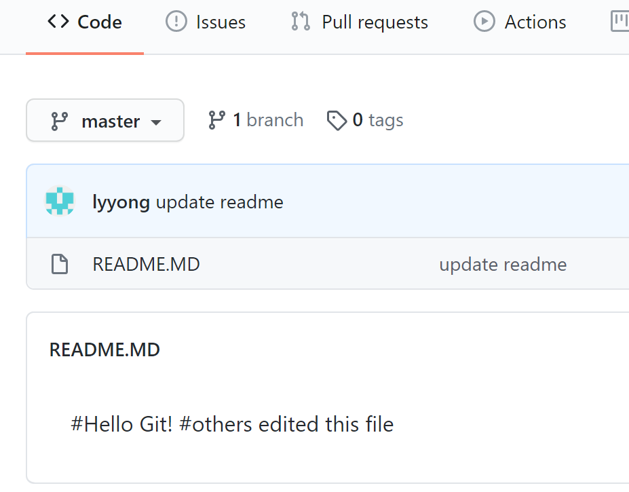629x492 pixels.
Task: Open latest commit message beside lyyong
Action: [220, 202]
